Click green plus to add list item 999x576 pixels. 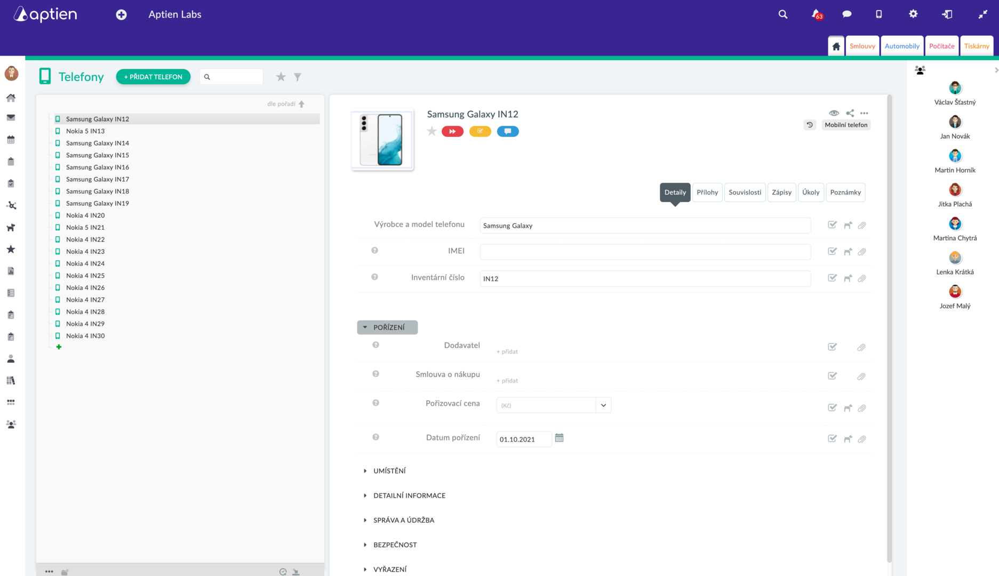tap(59, 347)
